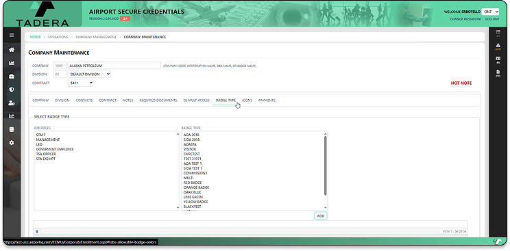Open the bar chart dashboard sidebar icon
510x251 pixels.
pyautogui.click(x=12, y=63)
